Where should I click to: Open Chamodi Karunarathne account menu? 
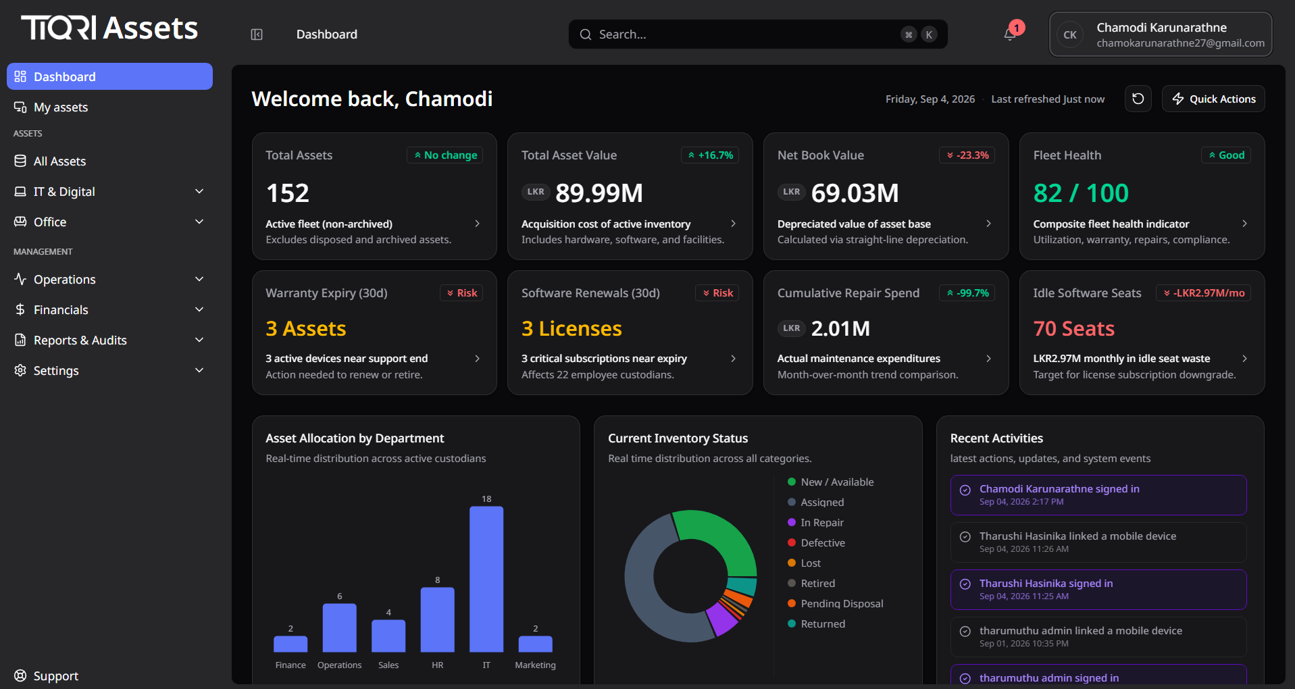pyautogui.click(x=1161, y=34)
